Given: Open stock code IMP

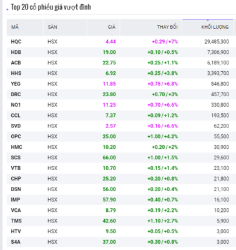Looking at the screenshot, I should coord(16,199).
